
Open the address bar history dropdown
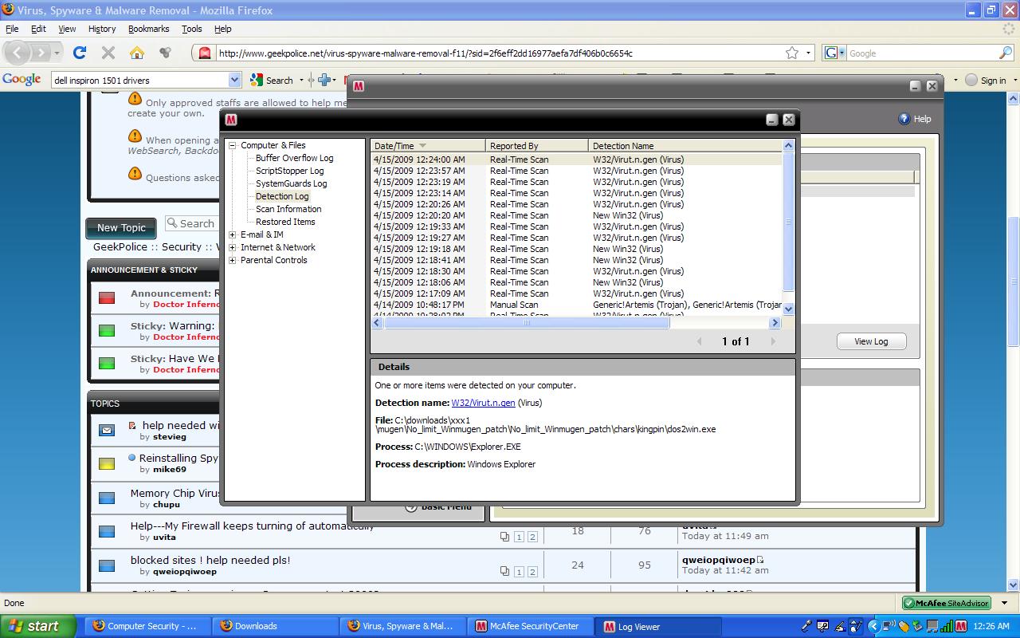tap(808, 53)
